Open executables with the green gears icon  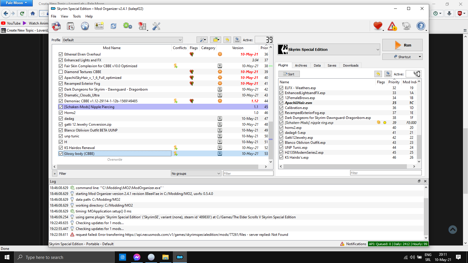(128, 26)
